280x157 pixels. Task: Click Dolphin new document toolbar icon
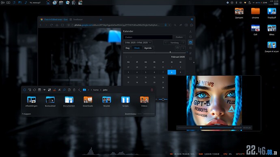[69, 90]
